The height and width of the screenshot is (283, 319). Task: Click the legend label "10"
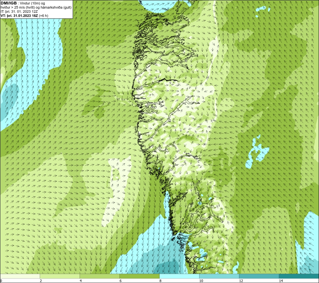tap(201, 281)
